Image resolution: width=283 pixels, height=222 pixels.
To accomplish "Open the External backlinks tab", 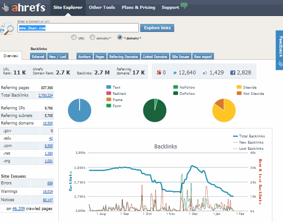I will (x=38, y=57).
